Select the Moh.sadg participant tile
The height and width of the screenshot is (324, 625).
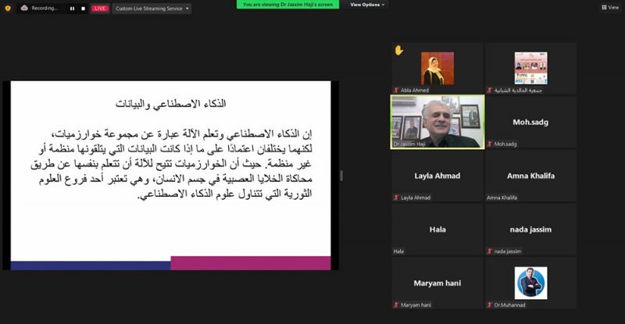(530, 122)
